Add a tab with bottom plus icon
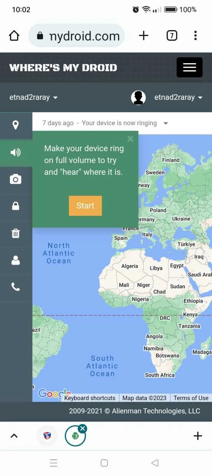212x476 pixels. coord(198,436)
